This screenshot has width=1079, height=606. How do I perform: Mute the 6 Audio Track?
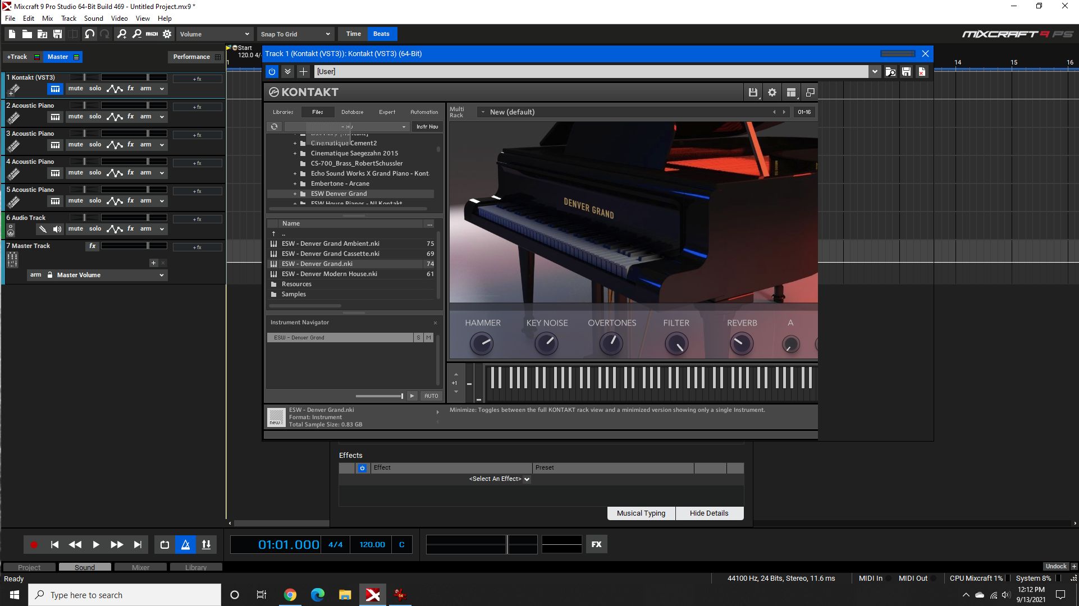click(x=76, y=229)
